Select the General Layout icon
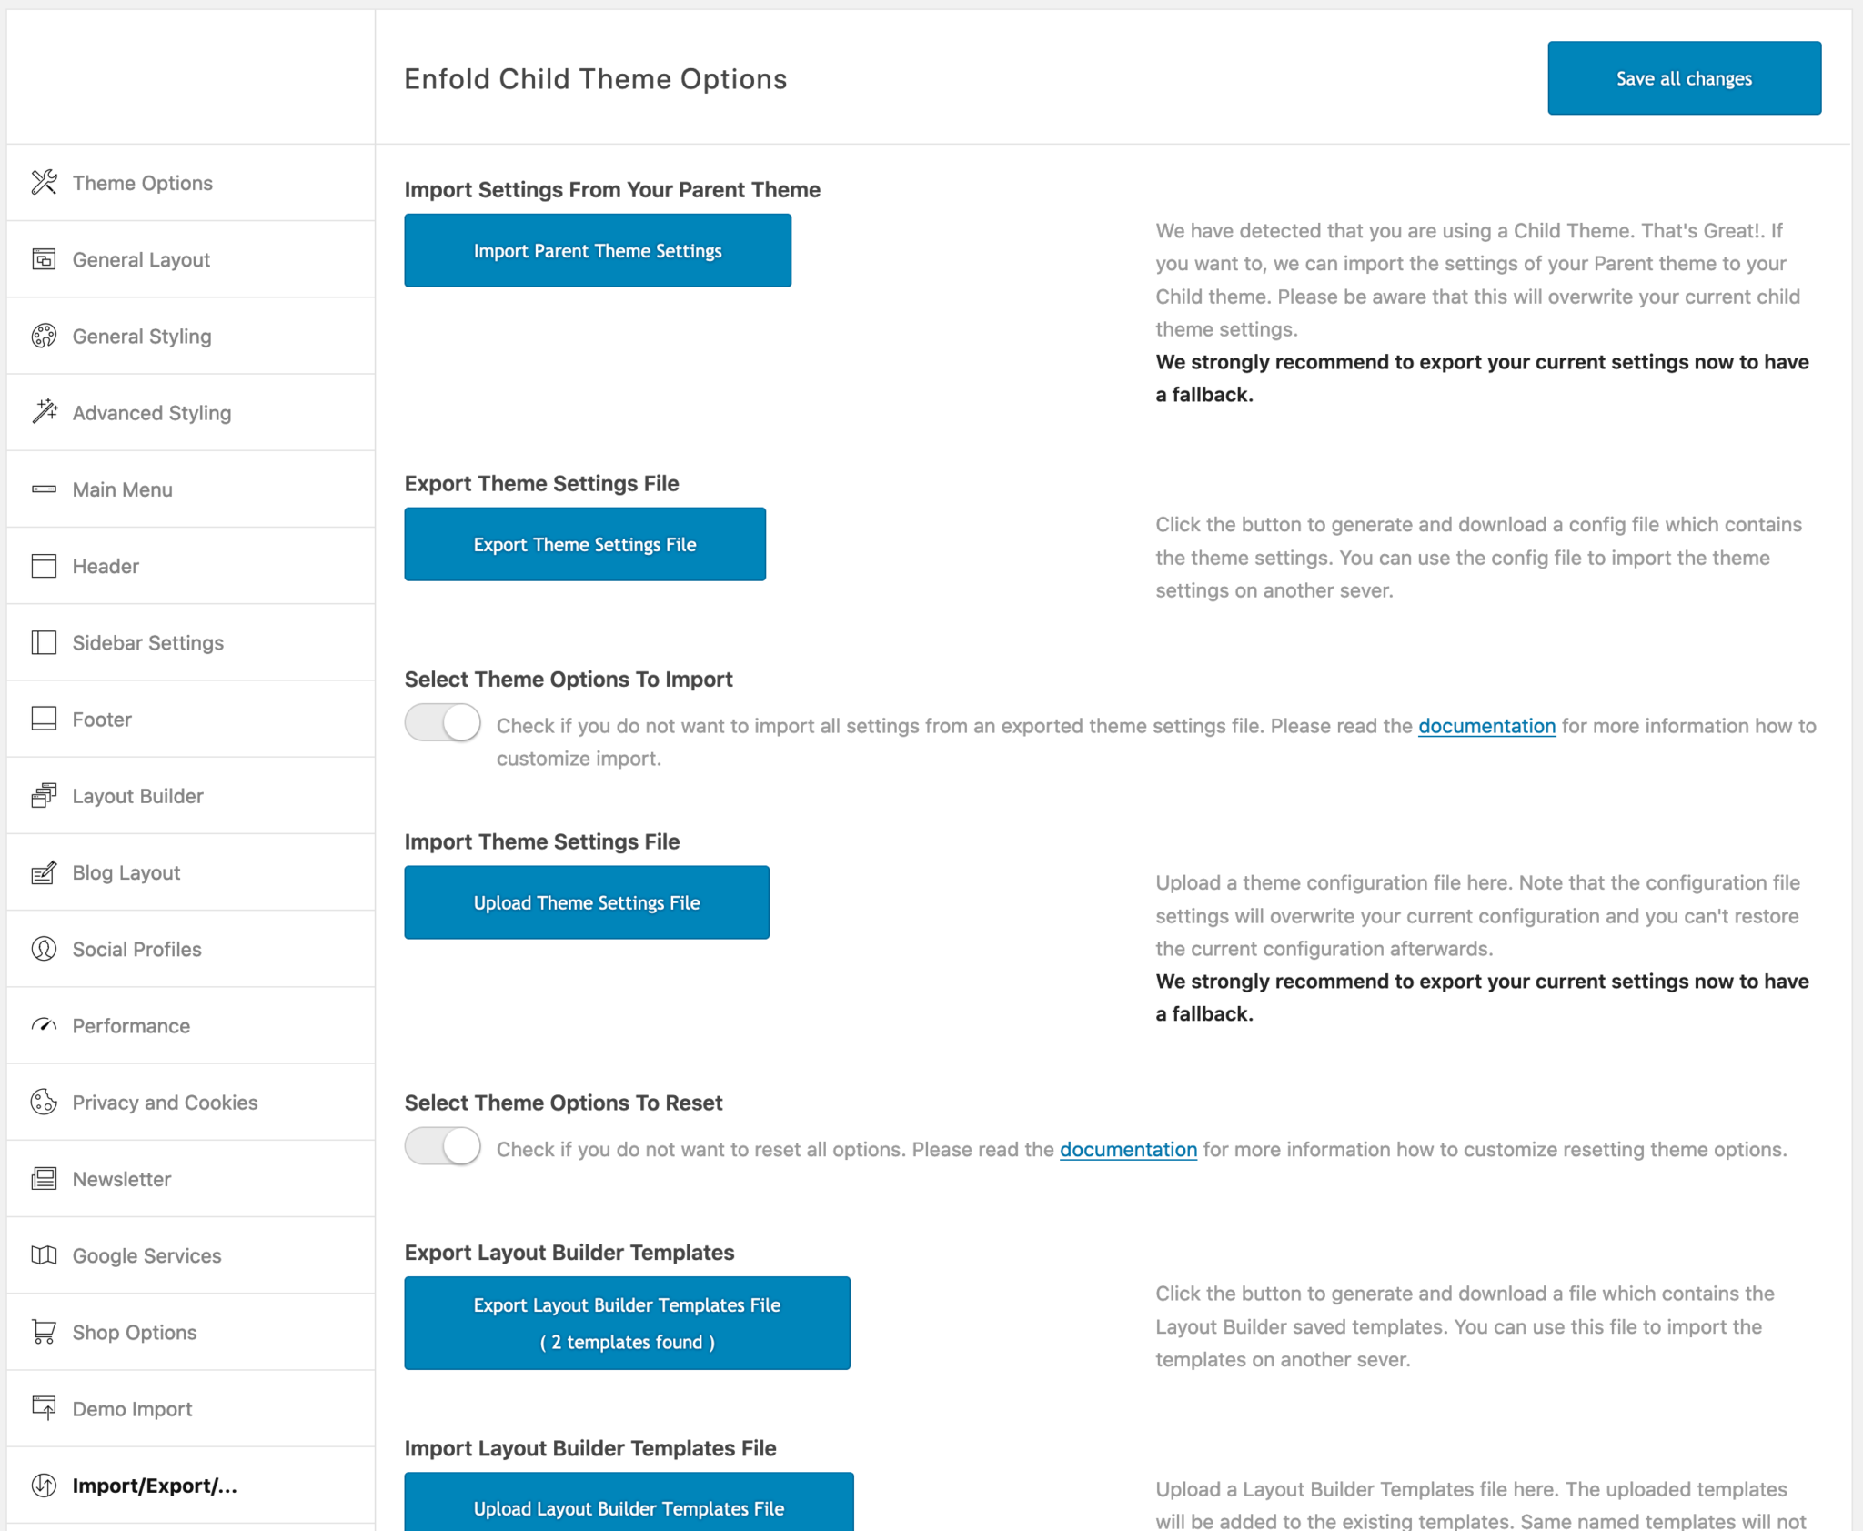This screenshot has height=1531, width=1863. coord(43,259)
